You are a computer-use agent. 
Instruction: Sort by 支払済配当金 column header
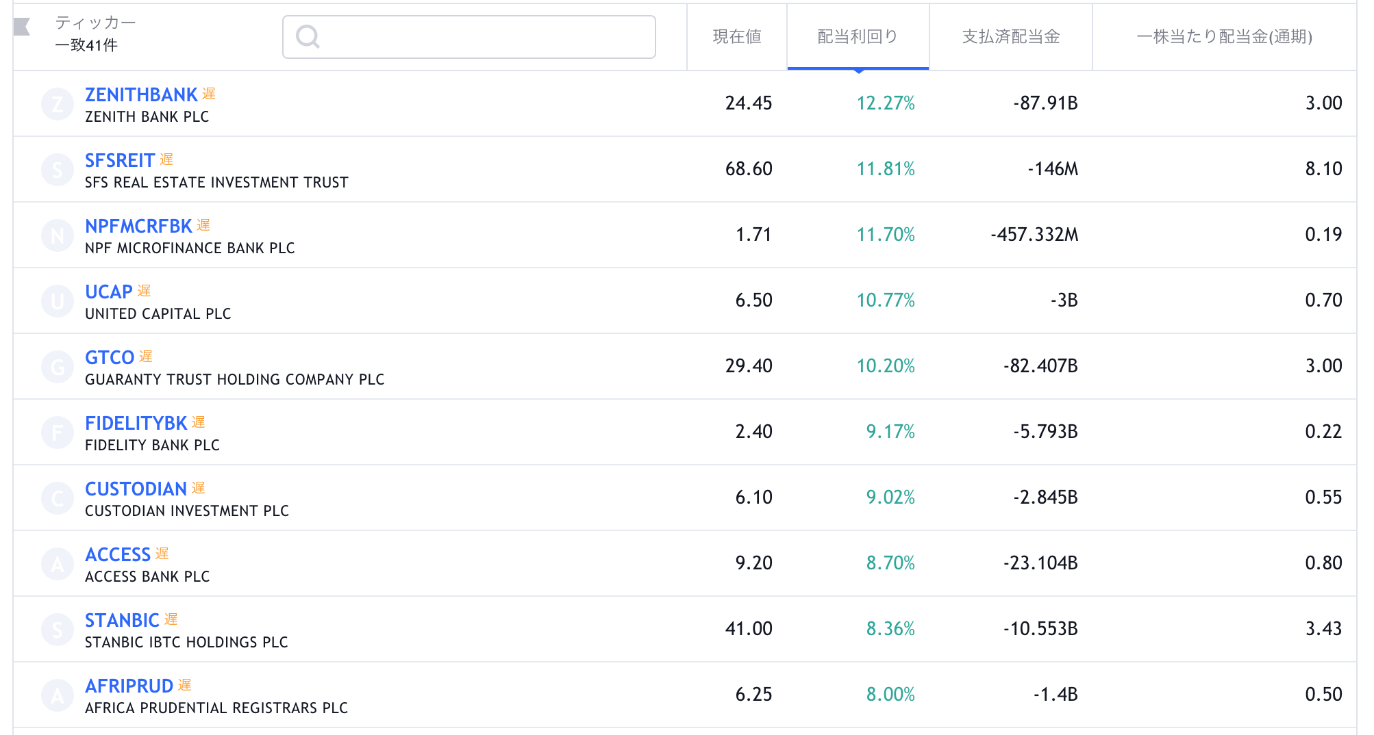(x=1011, y=36)
